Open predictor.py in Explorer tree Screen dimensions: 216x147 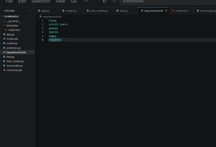point(17,48)
